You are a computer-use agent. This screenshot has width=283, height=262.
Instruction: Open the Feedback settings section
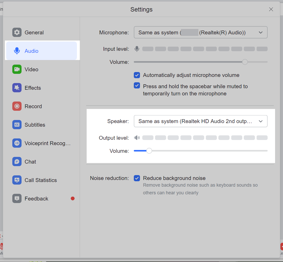coord(36,199)
